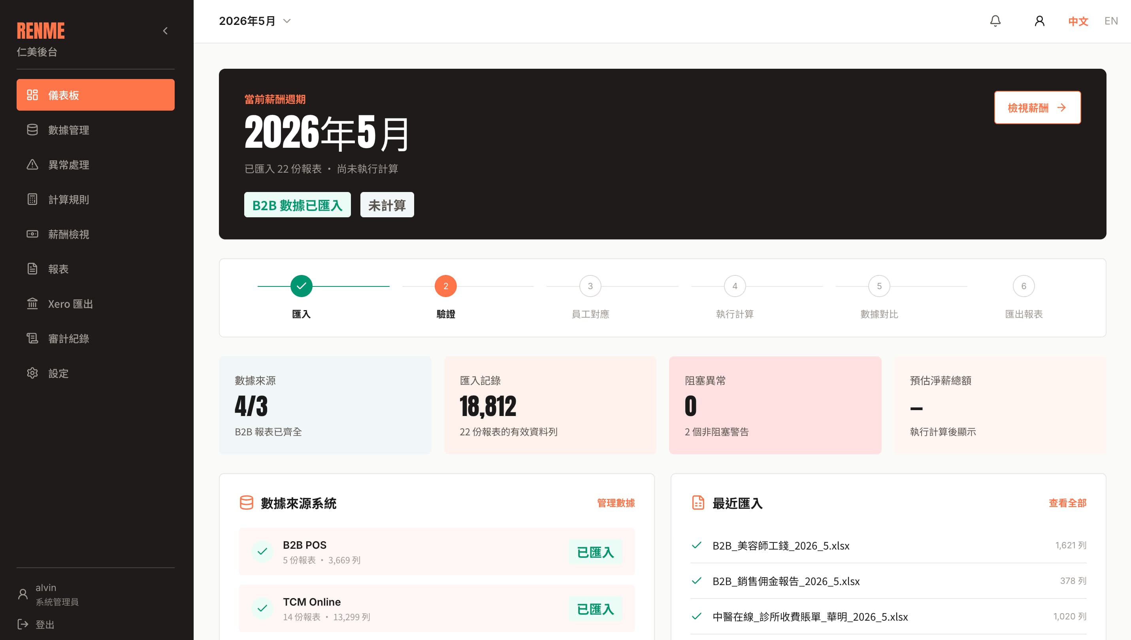
Task: Expand the month selector chevron arrow
Action: pyautogui.click(x=287, y=21)
